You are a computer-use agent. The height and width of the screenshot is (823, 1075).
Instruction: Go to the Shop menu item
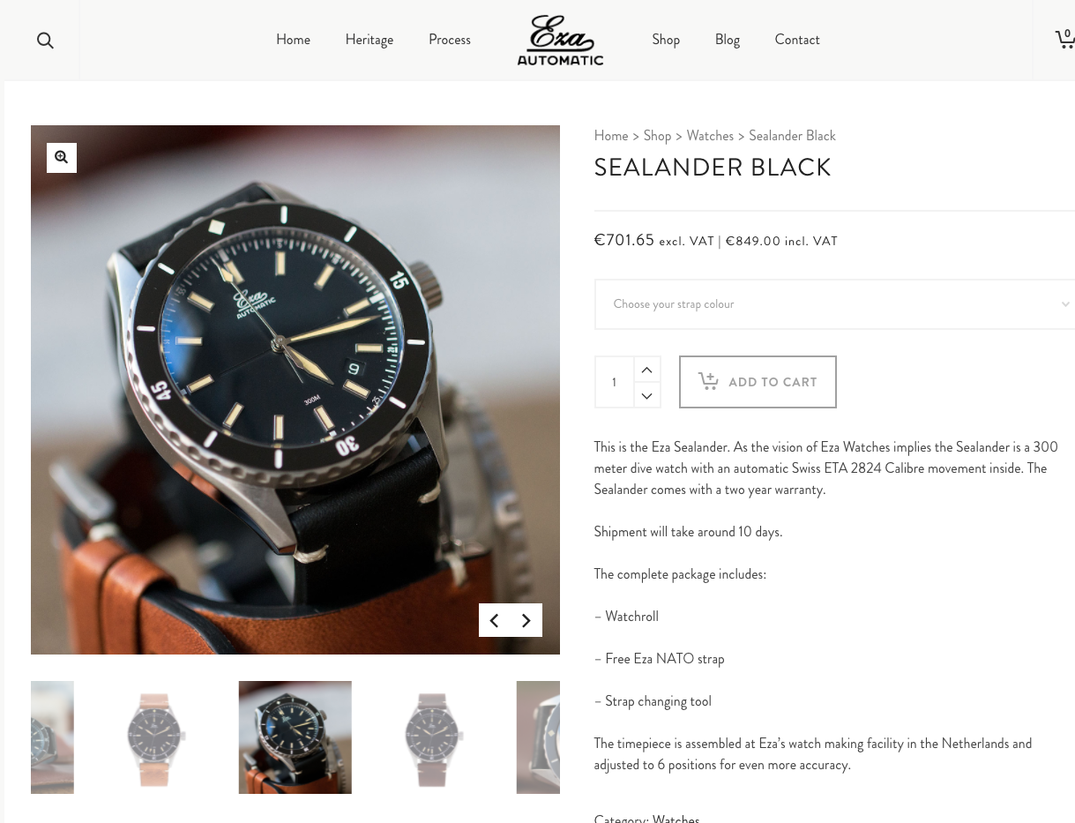point(666,40)
